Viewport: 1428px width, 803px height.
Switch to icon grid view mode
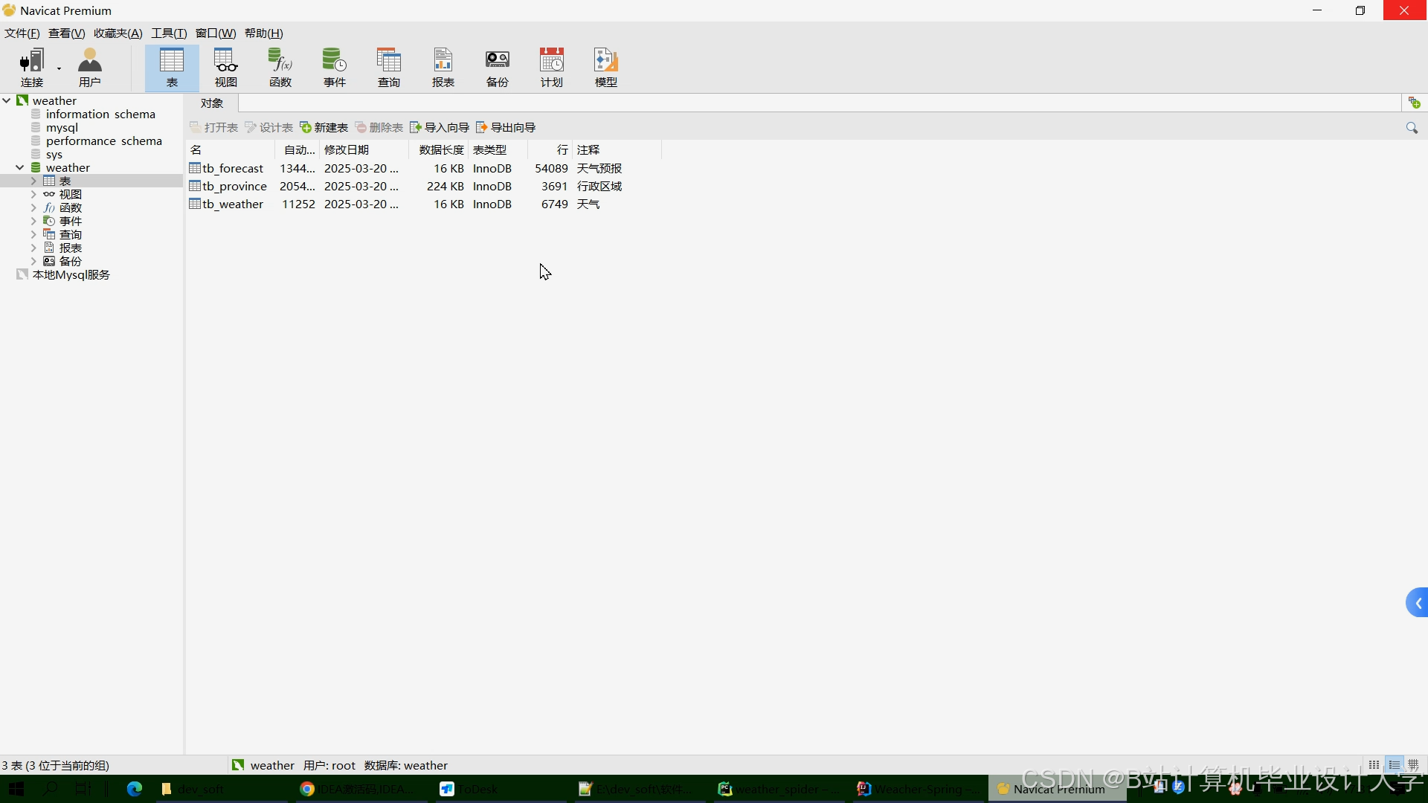(1374, 765)
